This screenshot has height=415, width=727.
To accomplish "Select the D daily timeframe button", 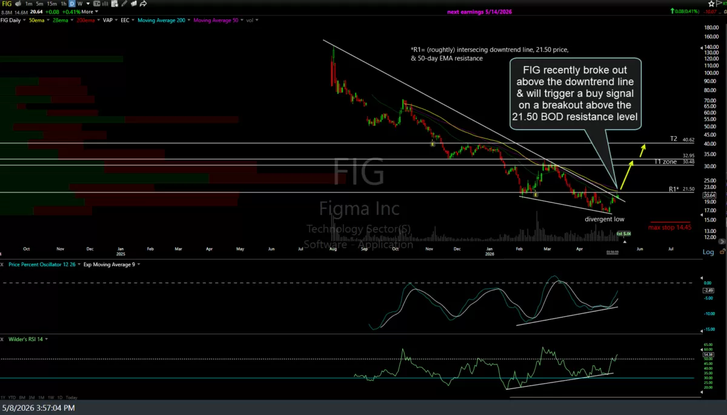I will click(x=71, y=4).
